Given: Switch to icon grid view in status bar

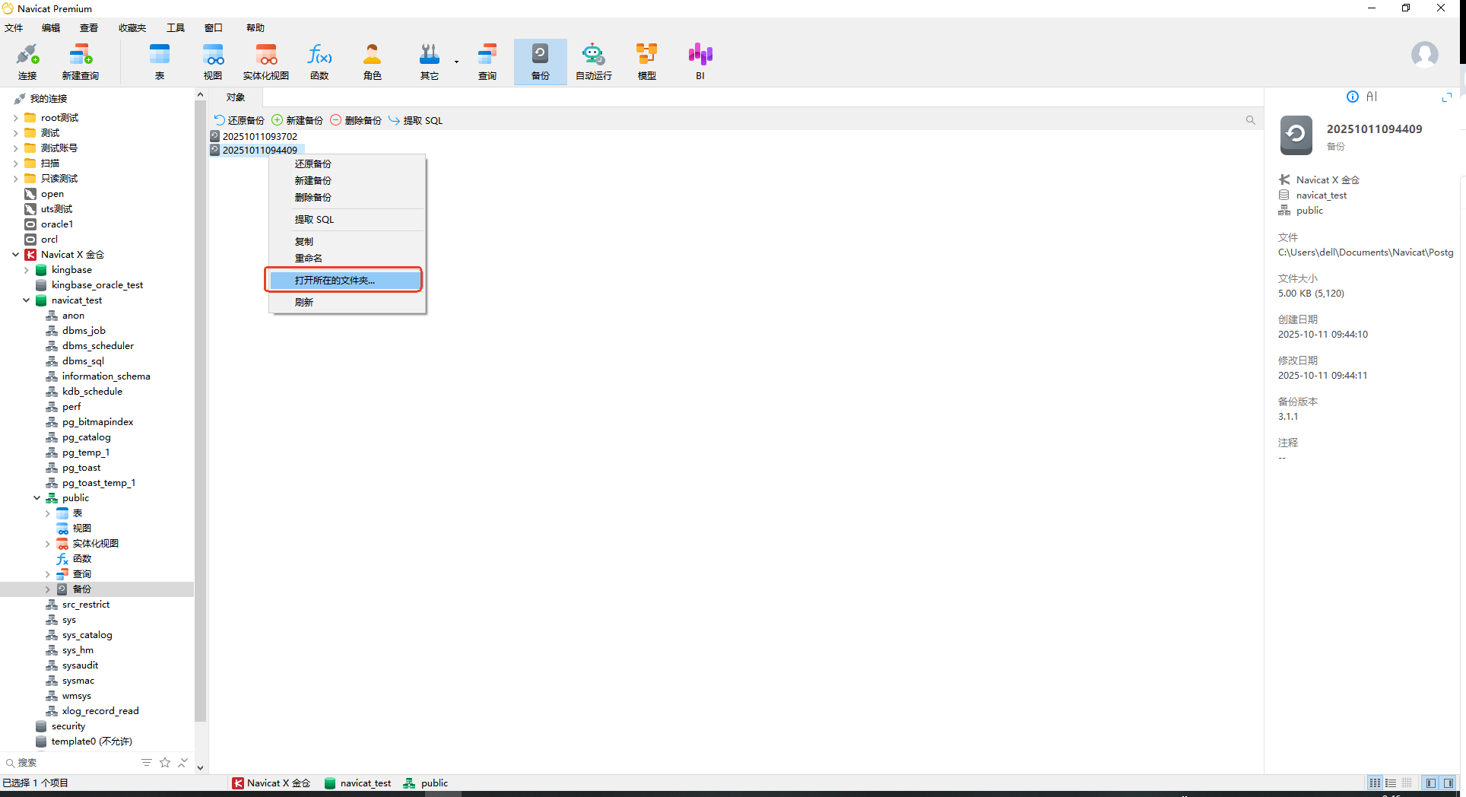Looking at the screenshot, I should tap(1375, 783).
